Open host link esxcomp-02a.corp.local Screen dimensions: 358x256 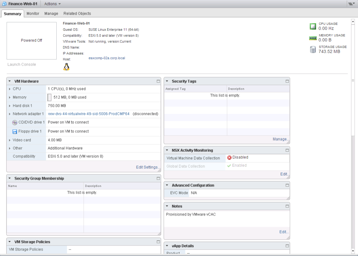(107, 58)
